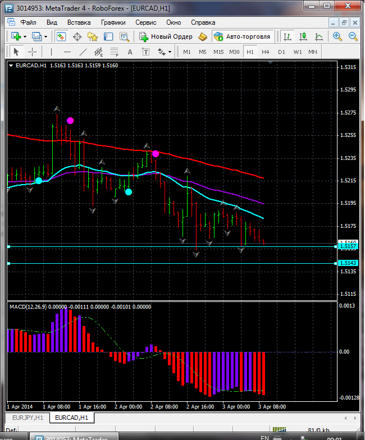The height and width of the screenshot is (440, 365).
Task: Click the arrows objects icon
Action: [162, 52]
